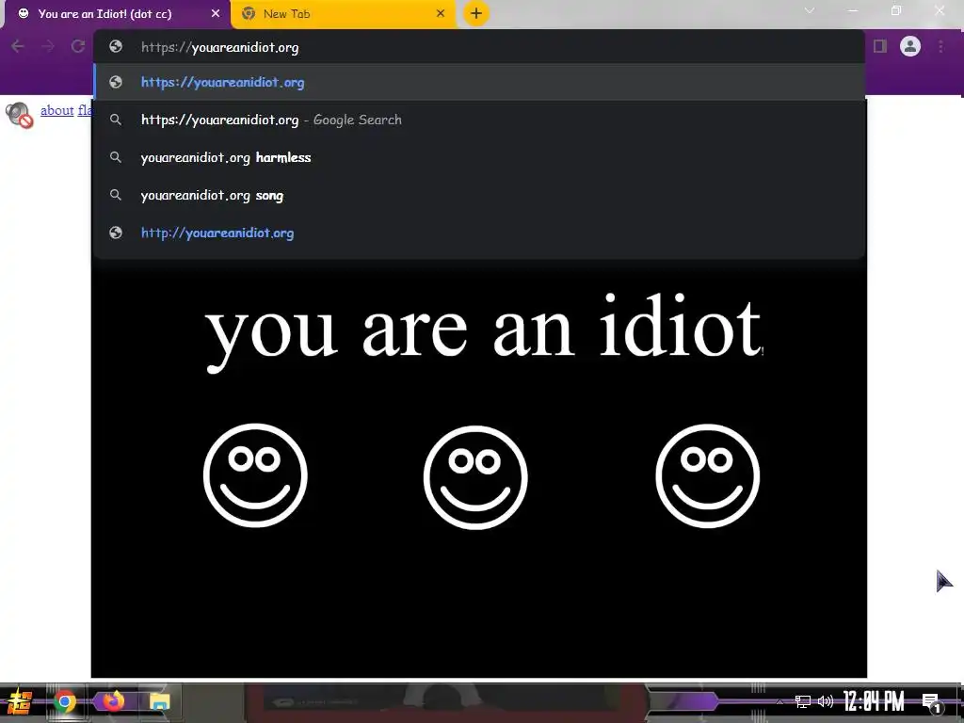The image size is (964, 723).
Task: Open the tab search chevron
Action: coord(810,11)
